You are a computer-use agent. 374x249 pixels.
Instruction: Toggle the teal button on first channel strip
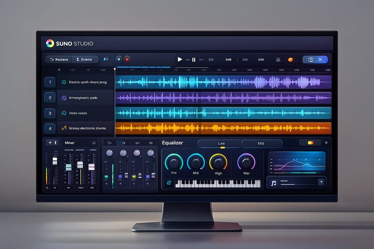click(106, 177)
